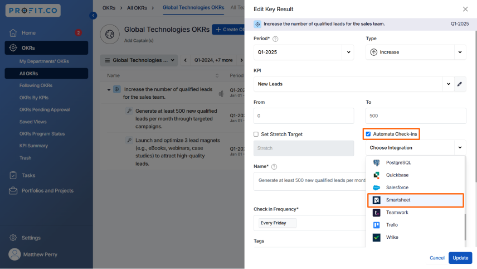Expand the Type Increase dropdown
477x269 pixels.
416,52
